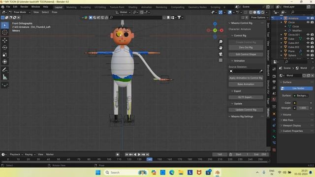Select the Measure tool
Image resolution: width=315 pixels, height=177 pixels.
(x=5, y=77)
